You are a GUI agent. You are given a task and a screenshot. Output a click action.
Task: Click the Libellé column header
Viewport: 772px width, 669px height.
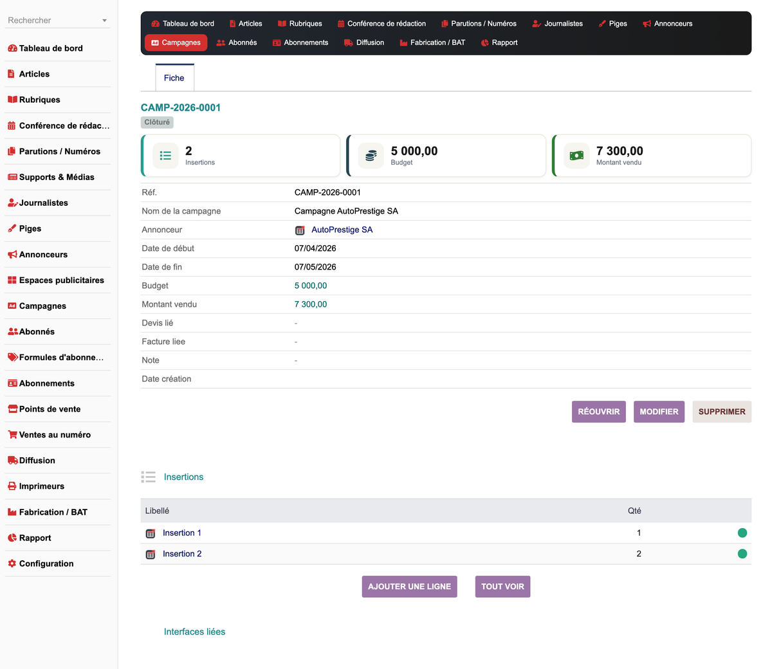click(x=157, y=511)
